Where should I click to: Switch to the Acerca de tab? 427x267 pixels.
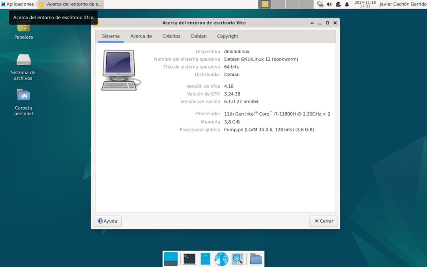[141, 36]
